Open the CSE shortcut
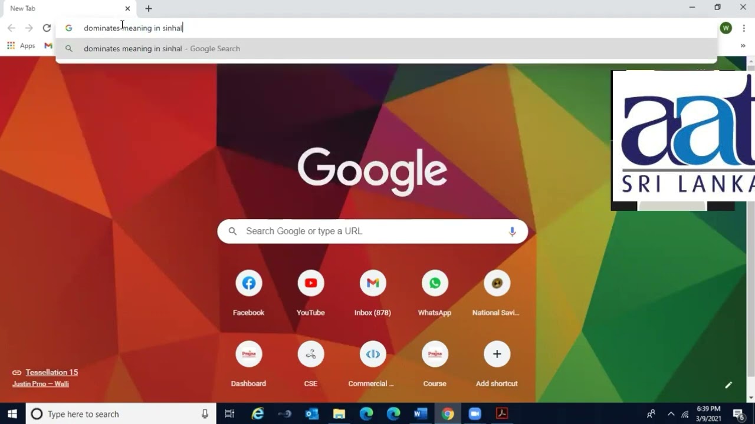Screen dimensions: 755x424 pyautogui.click(x=311, y=354)
